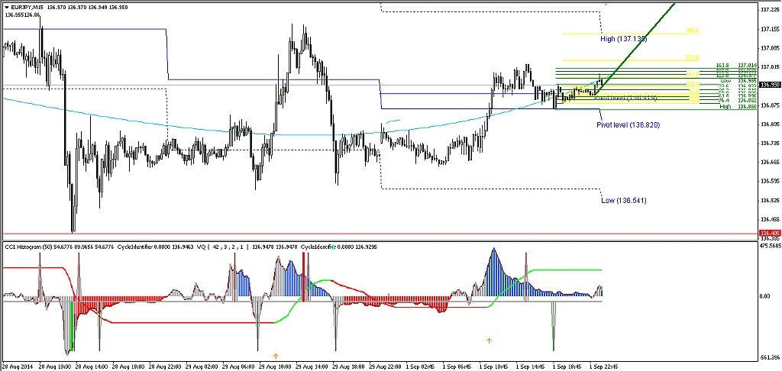Click the 137.085 price axis value
Screen dimensions: 782x371
tap(770, 48)
